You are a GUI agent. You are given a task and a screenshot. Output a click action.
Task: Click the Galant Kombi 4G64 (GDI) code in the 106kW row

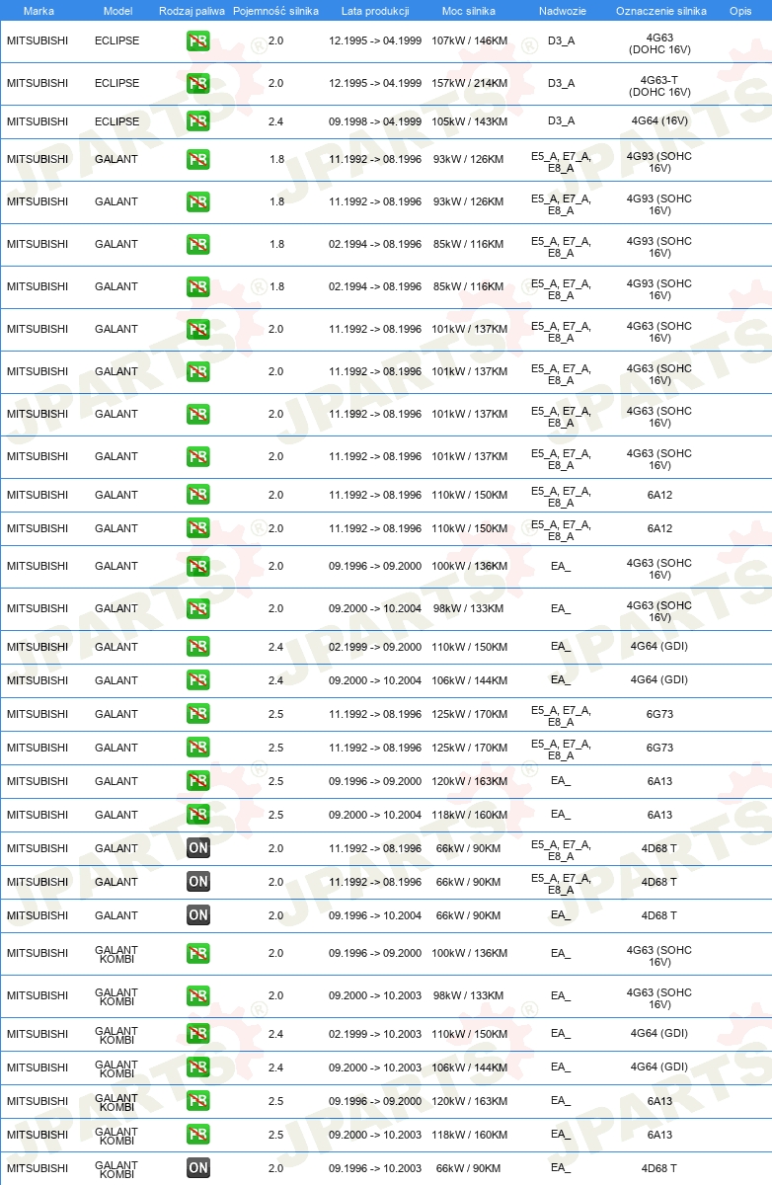tap(659, 1067)
